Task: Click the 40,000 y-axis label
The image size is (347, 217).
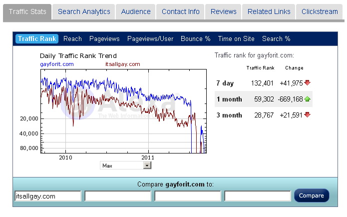Action: click(29, 133)
